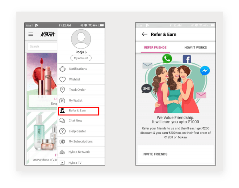Open the skincare bottles banner
This screenshot has width=239, height=188.
(x=42, y=138)
